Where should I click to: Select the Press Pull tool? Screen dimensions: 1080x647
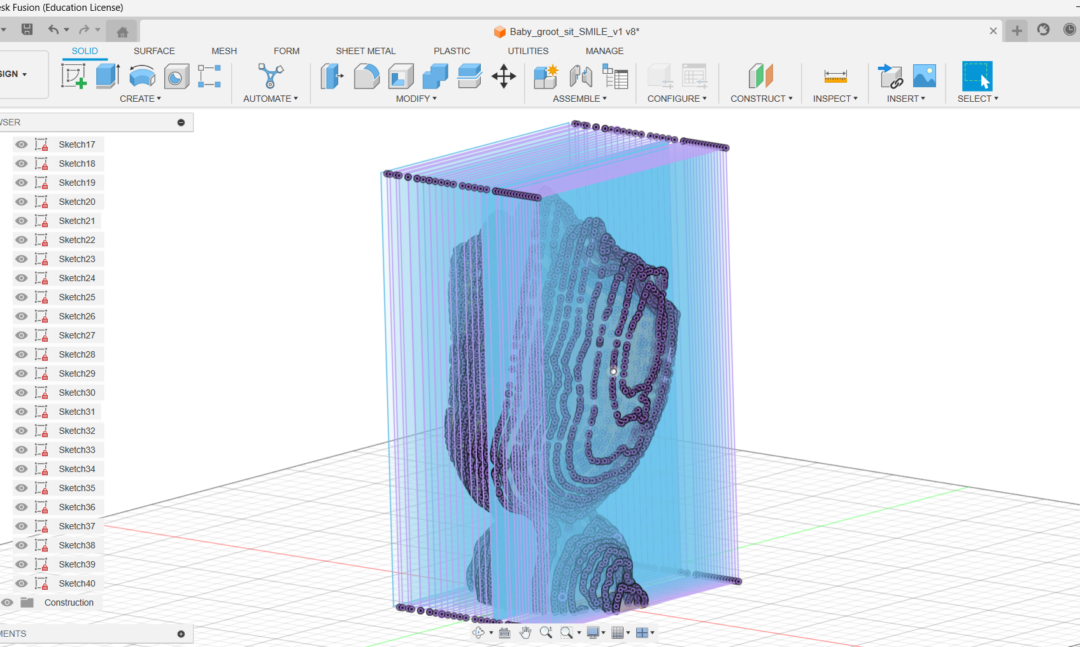(x=332, y=76)
